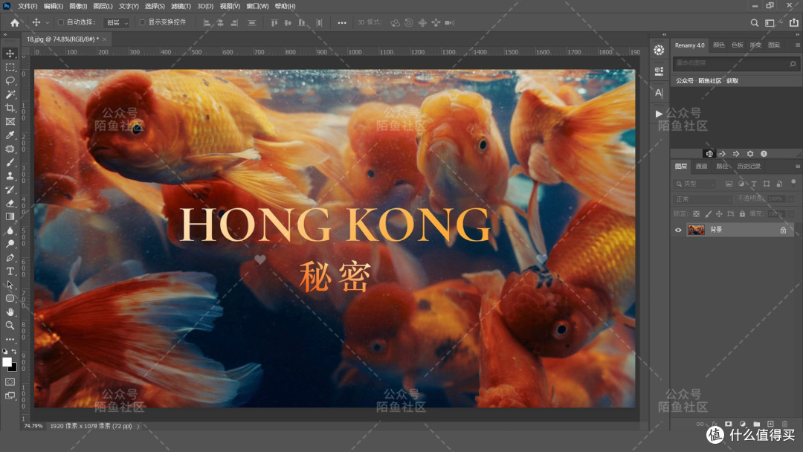Switch to the 渐变 panel tab
The height and width of the screenshot is (452, 803).
tap(755, 45)
